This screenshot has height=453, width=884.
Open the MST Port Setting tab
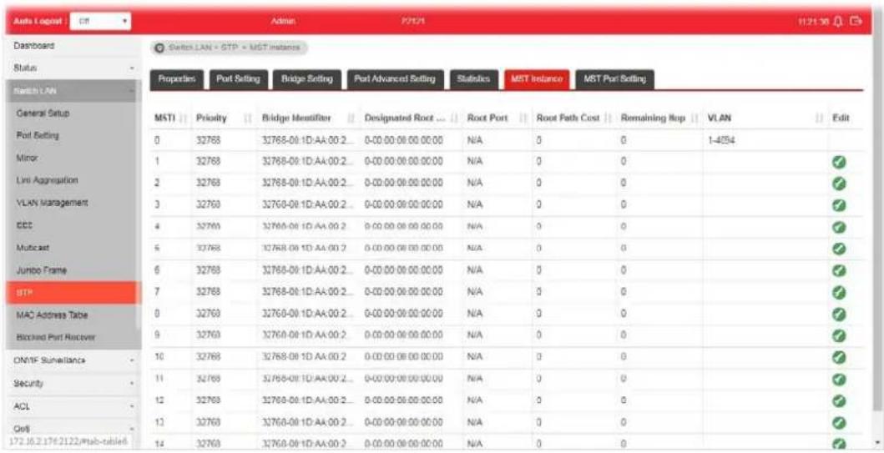(x=614, y=79)
